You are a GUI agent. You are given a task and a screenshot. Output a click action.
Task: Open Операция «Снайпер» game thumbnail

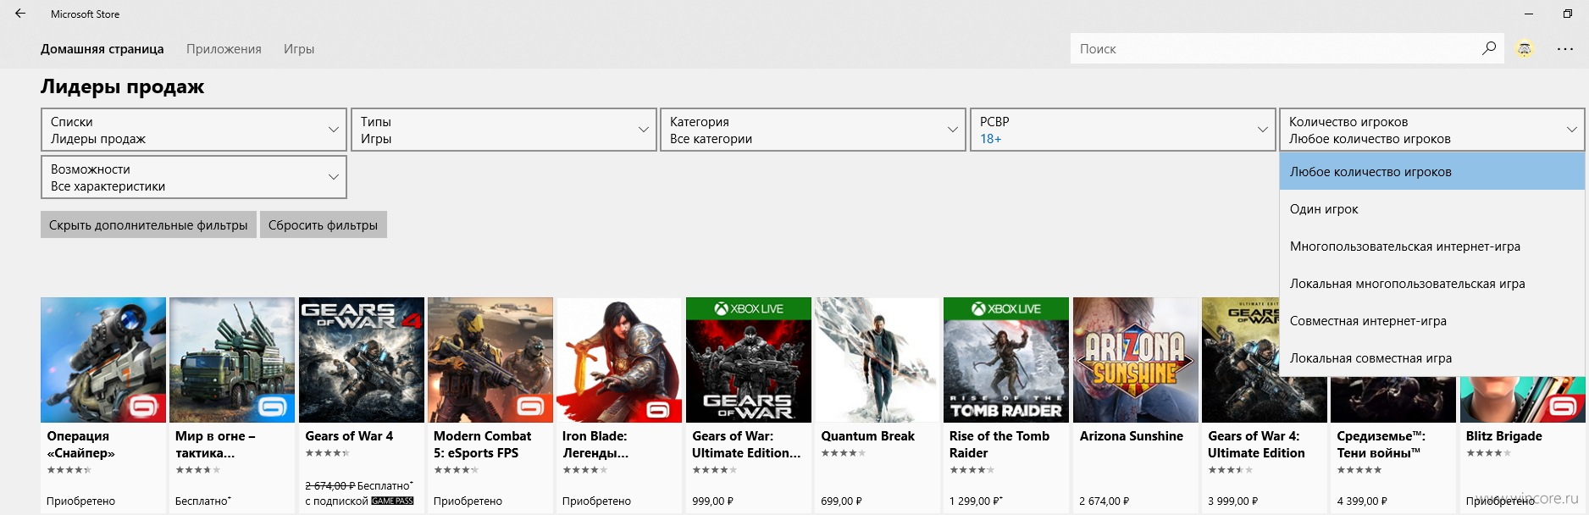point(103,360)
